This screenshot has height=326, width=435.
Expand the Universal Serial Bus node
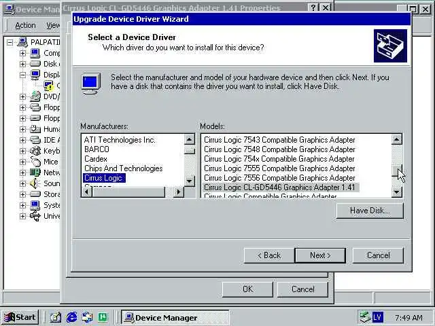22,216
